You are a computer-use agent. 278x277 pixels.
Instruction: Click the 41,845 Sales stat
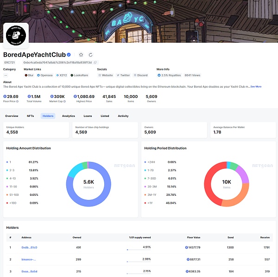point(109,98)
